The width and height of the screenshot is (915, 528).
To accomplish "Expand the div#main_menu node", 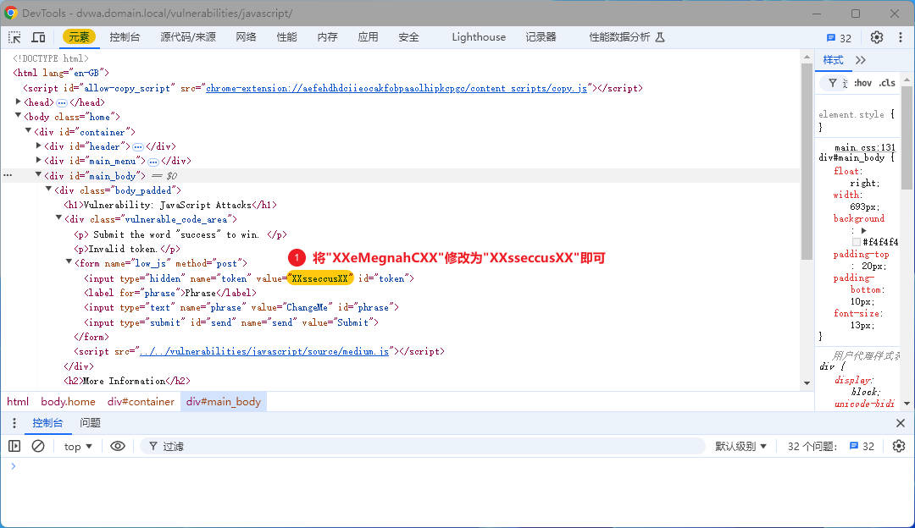I will coord(38,160).
